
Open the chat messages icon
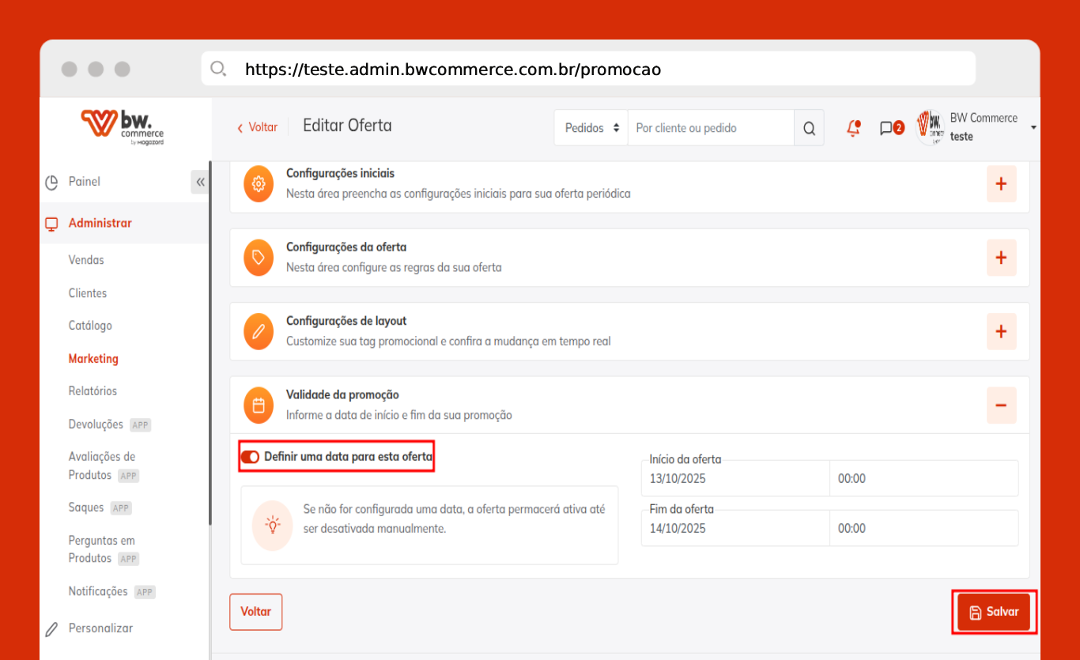coord(886,128)
